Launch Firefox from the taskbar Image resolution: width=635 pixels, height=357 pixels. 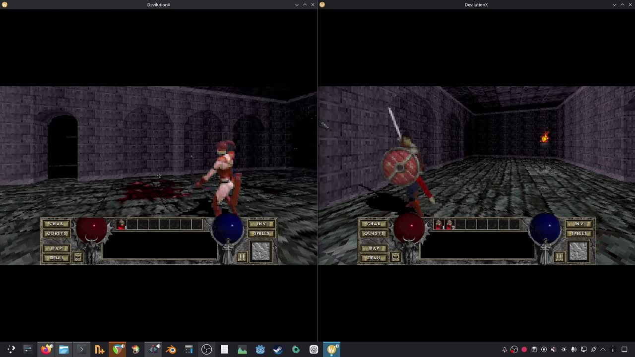46,350
